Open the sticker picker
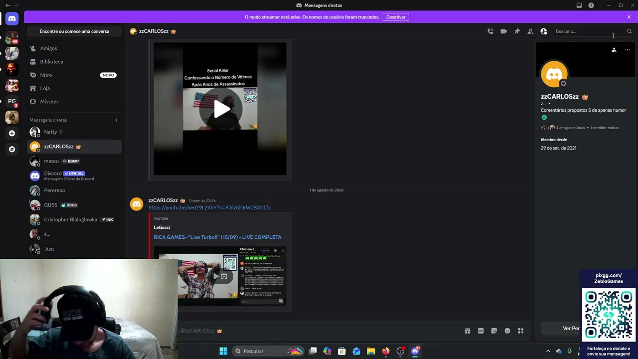Screen dimensions: 638x359 click(x=494, y=331)
